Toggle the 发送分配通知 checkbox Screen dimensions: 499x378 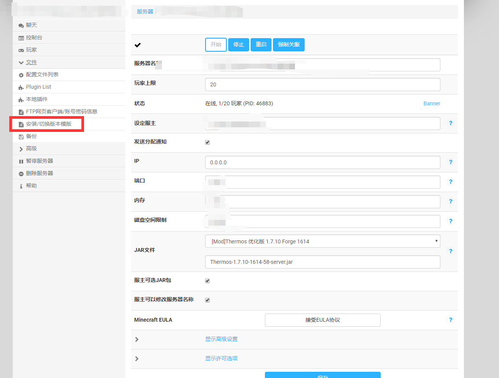(x=207, y=142)
